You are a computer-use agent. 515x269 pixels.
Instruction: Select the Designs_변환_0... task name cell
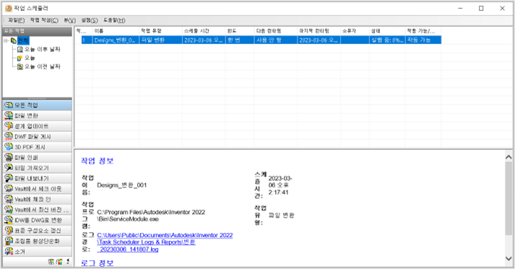[116, 40]
